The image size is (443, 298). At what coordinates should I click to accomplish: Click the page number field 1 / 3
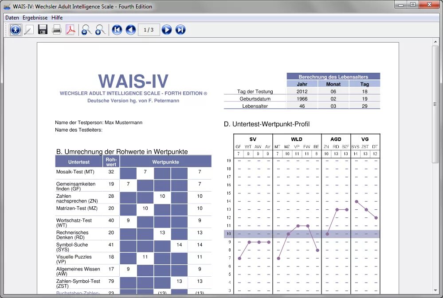coord(149,30)
